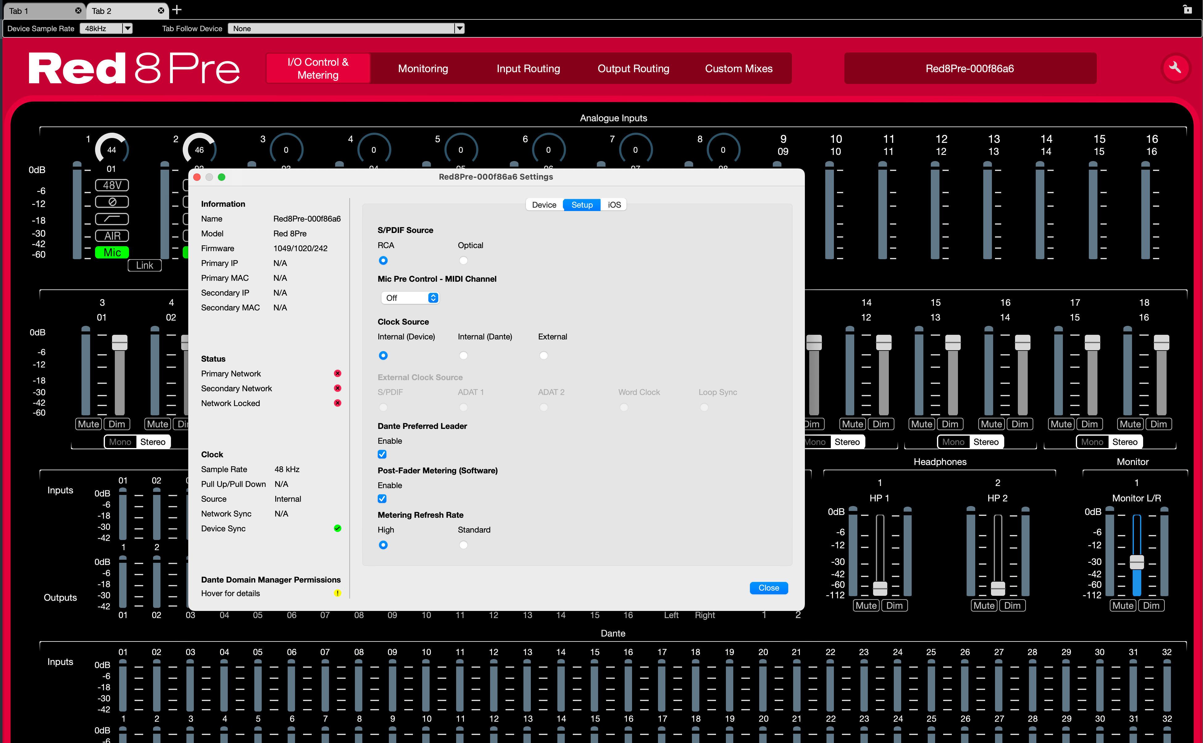This screenshot has width=1203, height=743.
Task: Toggle 48V phantom power on input 1
Action: coord(112,185)
